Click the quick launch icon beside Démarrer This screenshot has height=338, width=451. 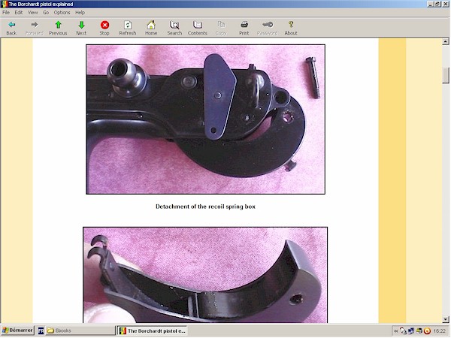pyautogui.click(x=41, y=330)
